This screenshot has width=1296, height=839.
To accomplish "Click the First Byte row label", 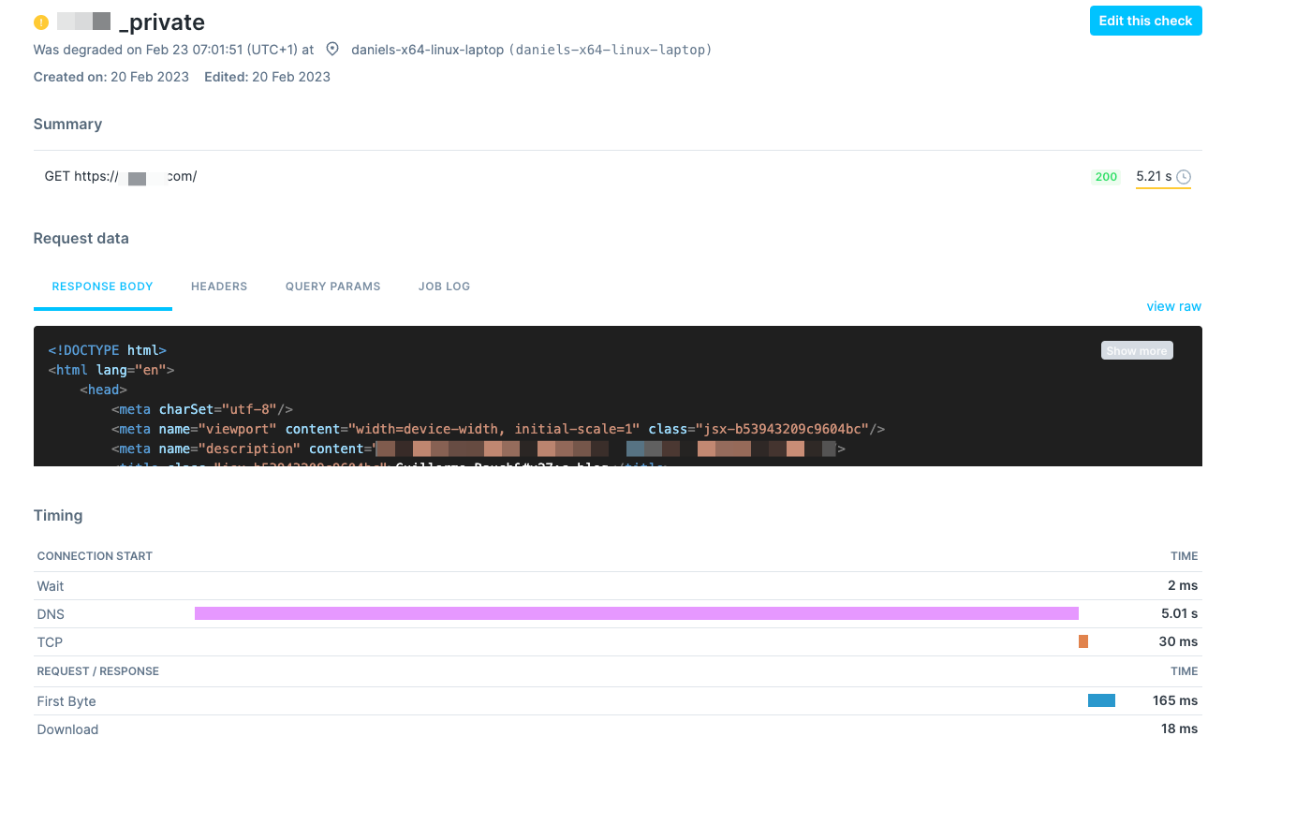I will pyautogui.click(x=66, y=701).
